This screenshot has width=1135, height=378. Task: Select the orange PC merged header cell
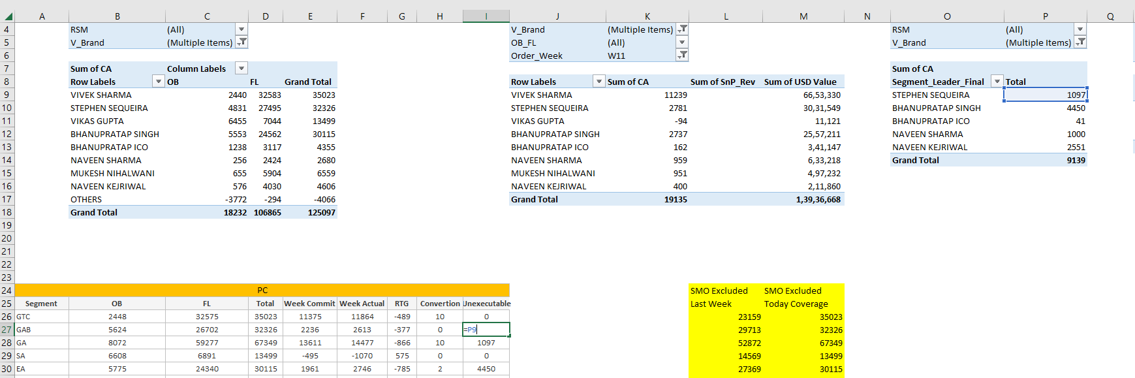pos(262,291)
